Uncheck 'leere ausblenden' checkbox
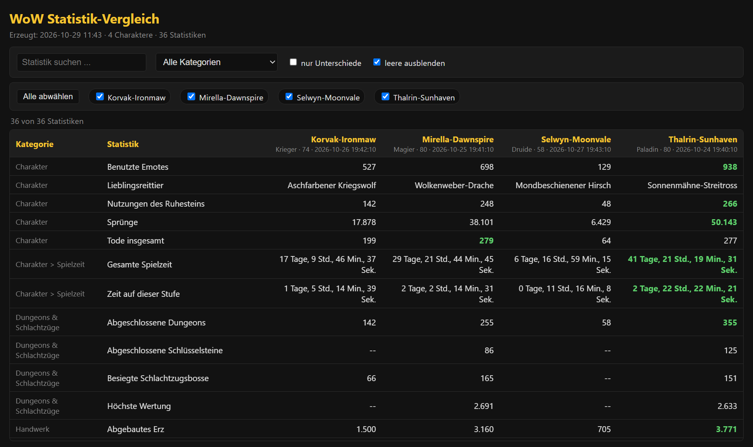753x447 pixels. (377, 62)
